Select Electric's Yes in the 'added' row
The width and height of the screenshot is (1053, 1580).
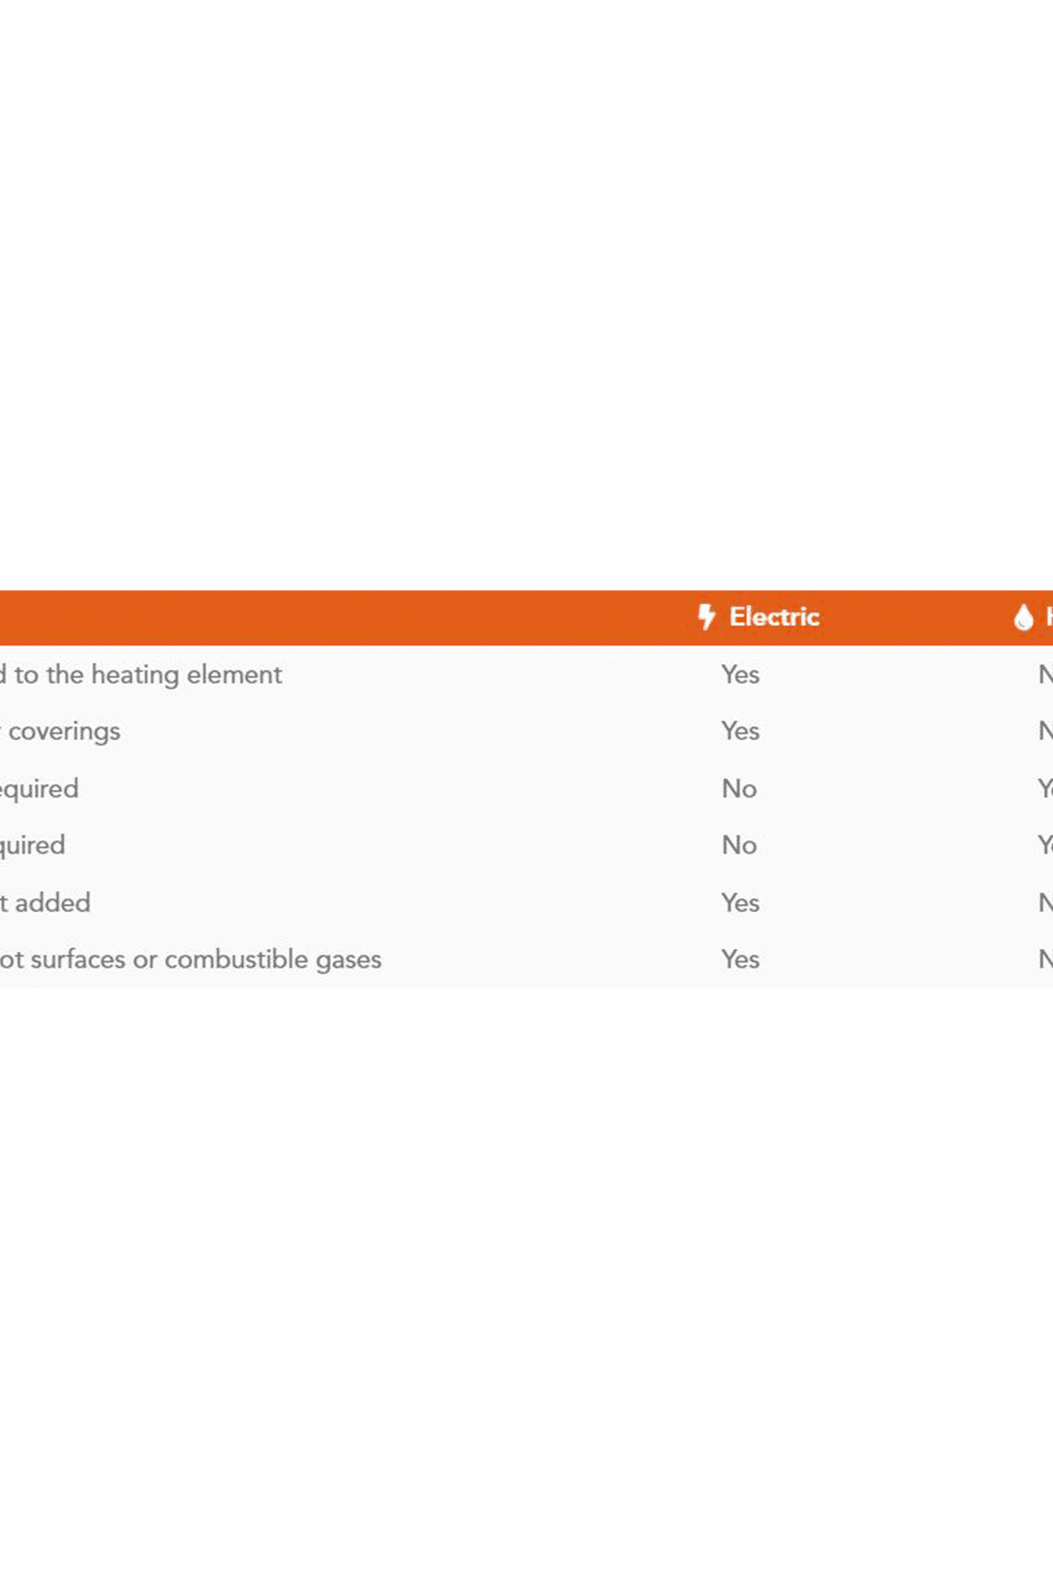click(740, 903)
